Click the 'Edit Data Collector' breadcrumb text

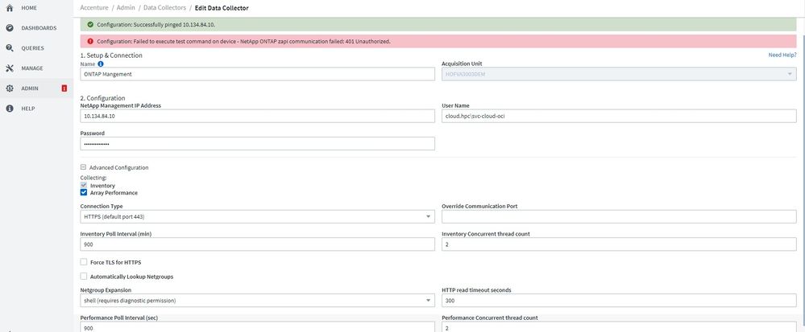point(222,8)
